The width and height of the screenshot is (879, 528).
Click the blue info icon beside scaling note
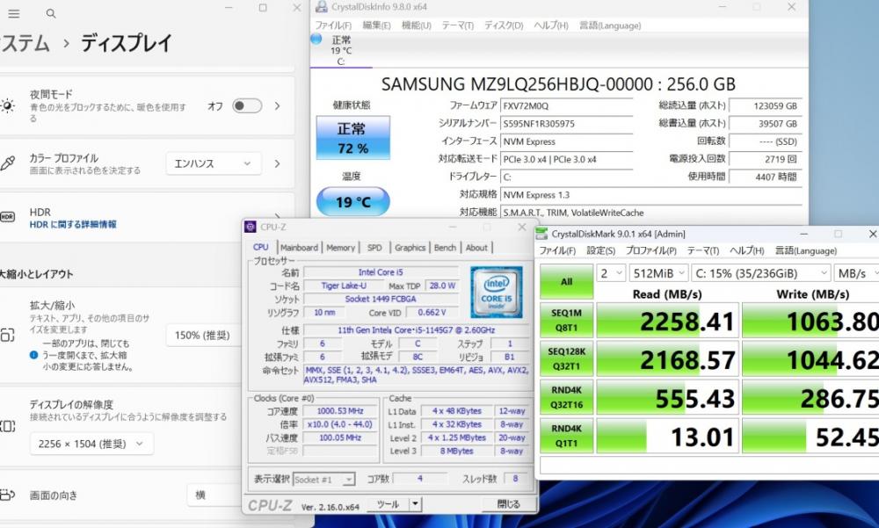[x=33, y=355]
